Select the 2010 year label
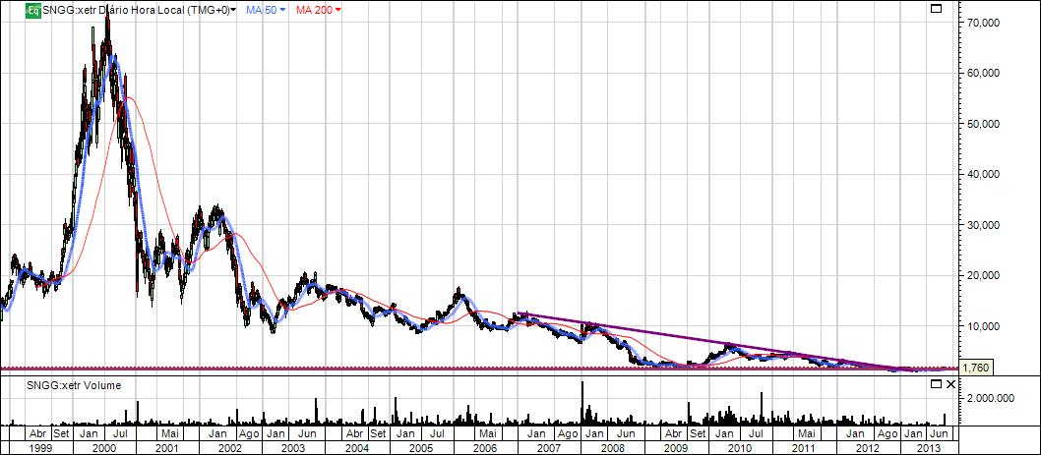The height and width of the screenshot is (455, 1041). point(740,448)
